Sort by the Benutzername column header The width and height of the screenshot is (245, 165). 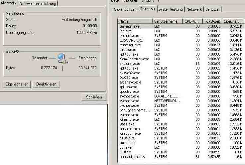pos(168,21)
